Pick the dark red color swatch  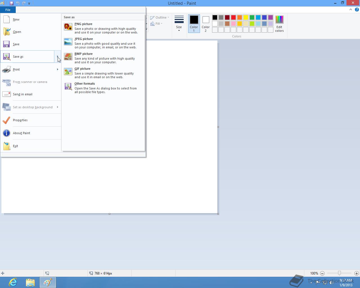coord(227,17)
